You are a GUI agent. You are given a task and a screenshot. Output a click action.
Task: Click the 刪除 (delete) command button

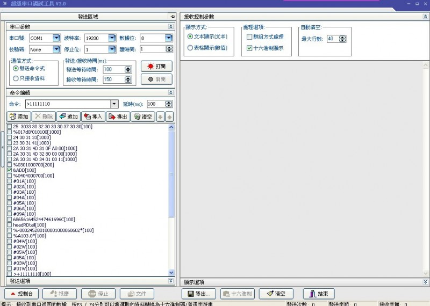pos(44,116)
